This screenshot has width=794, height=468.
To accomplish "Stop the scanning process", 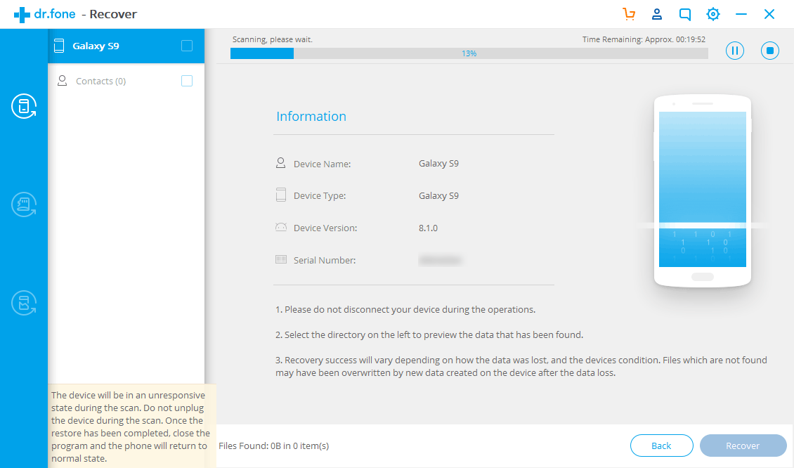I will [769, 51].
